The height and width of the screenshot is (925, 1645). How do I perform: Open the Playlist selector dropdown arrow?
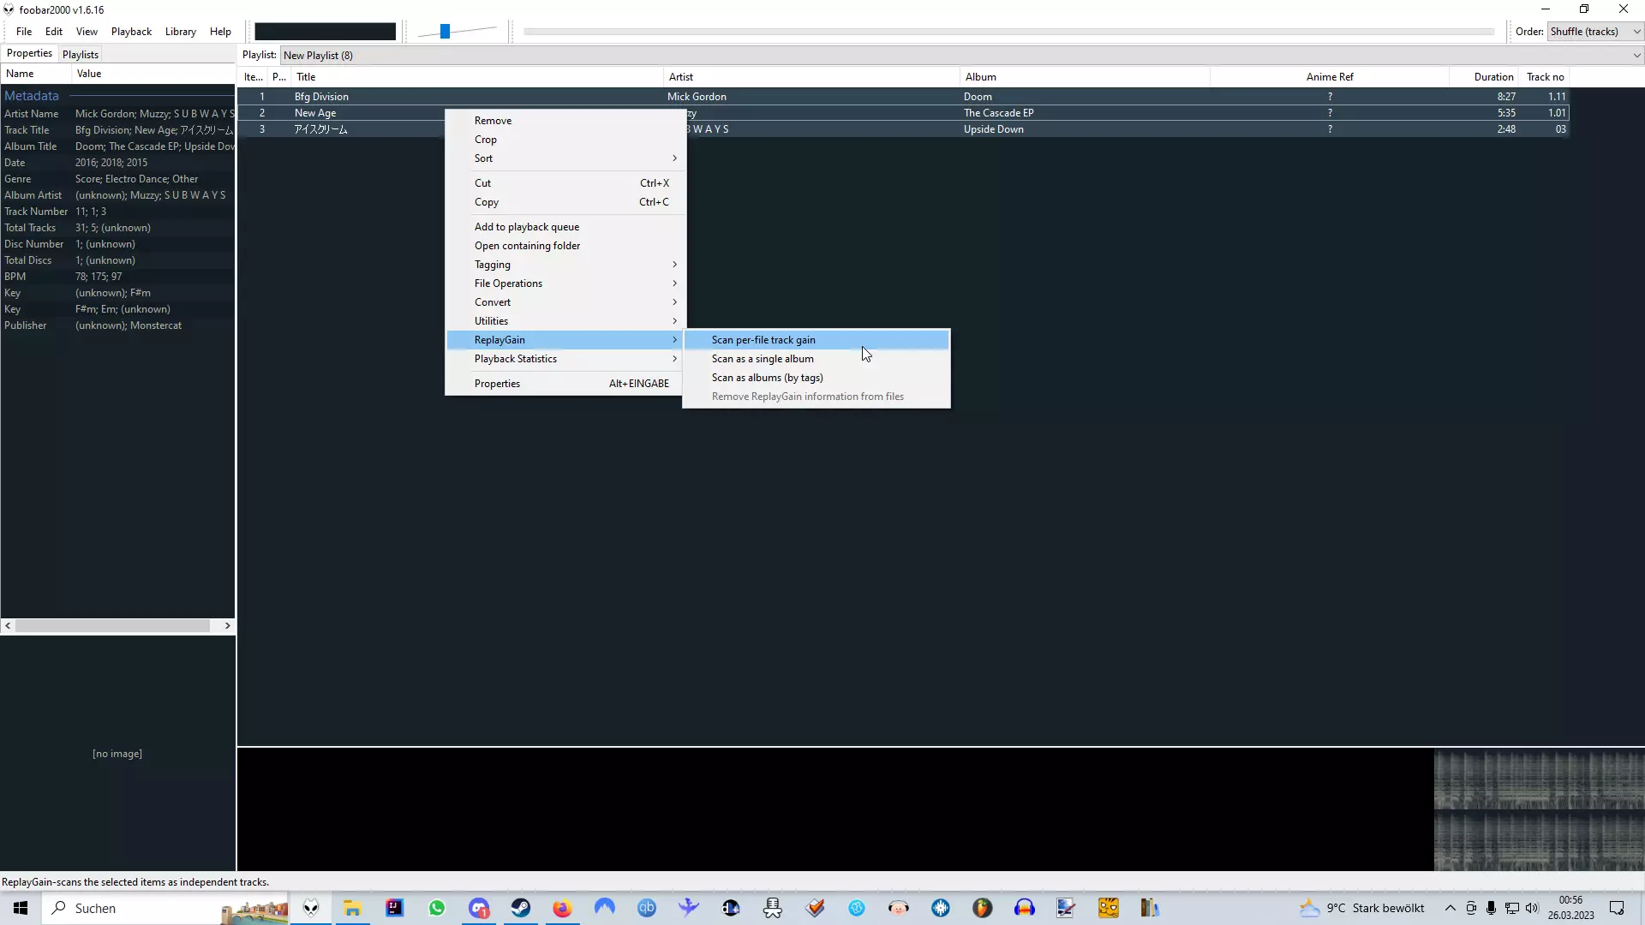(1636, 56)
